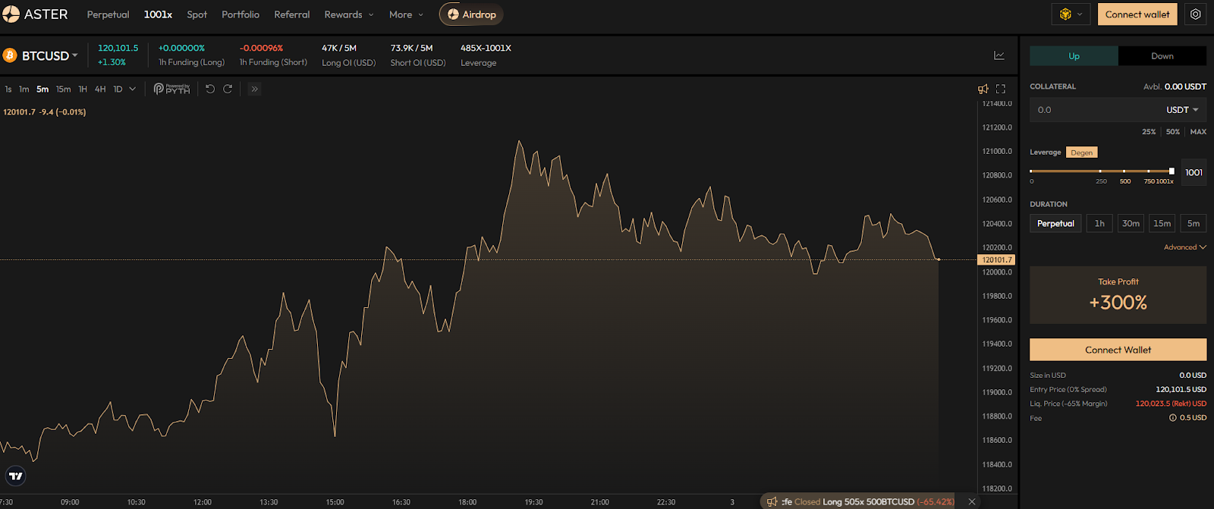
Task: Expand chart toolbar with double chevron
Action: pos(255,89)
